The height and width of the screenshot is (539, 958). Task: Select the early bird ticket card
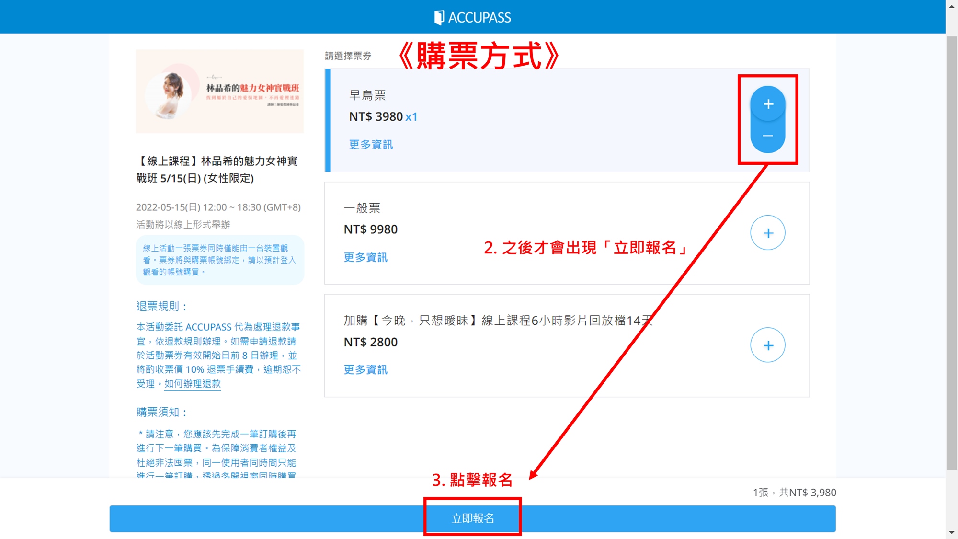point(527,120)
